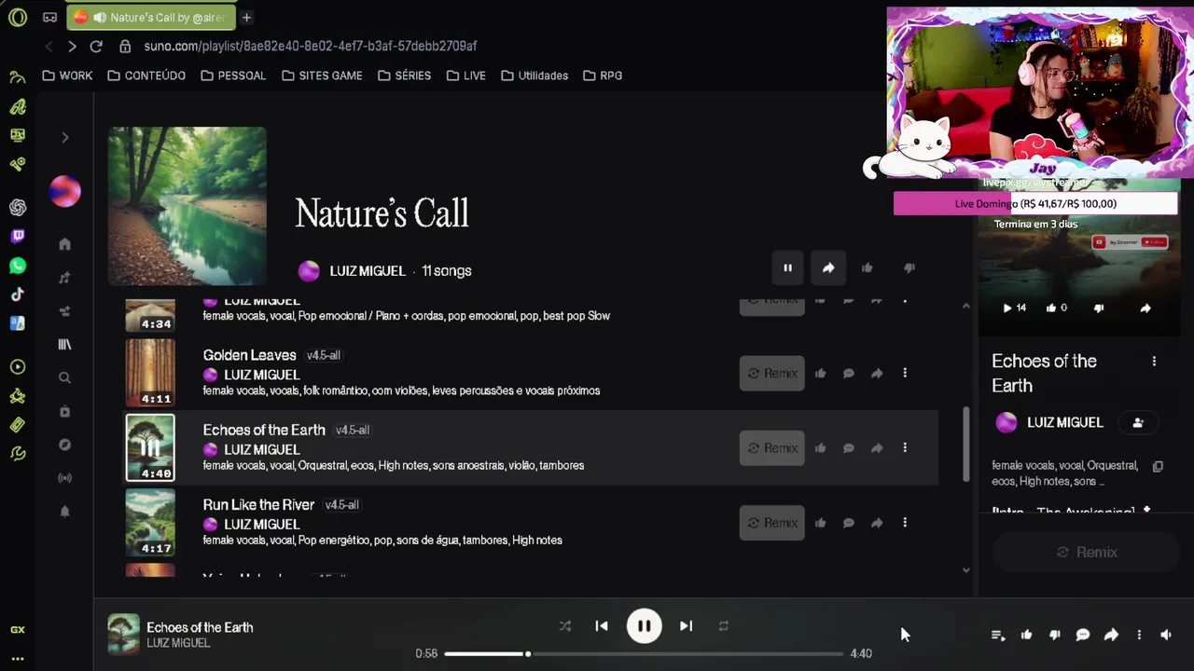Share Echoes of the Earth from list

[x=877, y=447]
